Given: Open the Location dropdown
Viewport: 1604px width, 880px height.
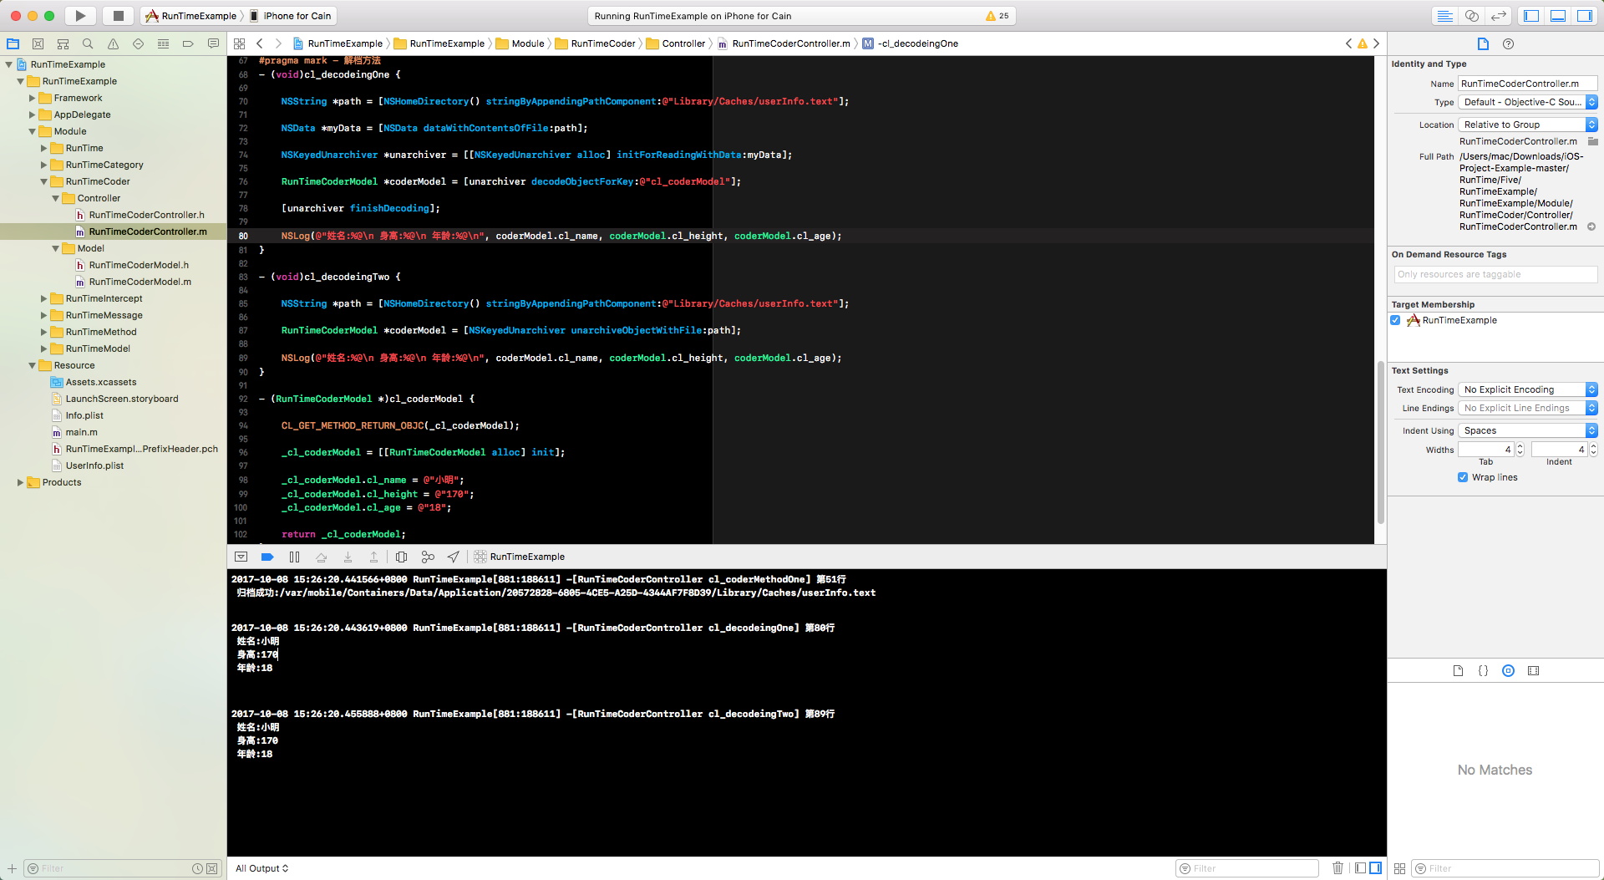Looking at the screenshot, I should [1528, 125].
